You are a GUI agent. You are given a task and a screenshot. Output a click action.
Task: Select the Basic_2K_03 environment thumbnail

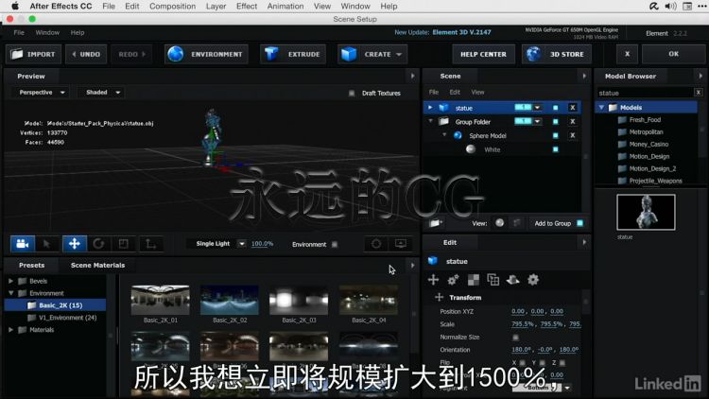coord(299,300)
